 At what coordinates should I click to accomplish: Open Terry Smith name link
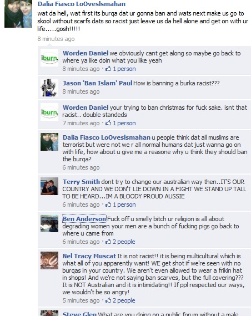(x=81, y=182)
